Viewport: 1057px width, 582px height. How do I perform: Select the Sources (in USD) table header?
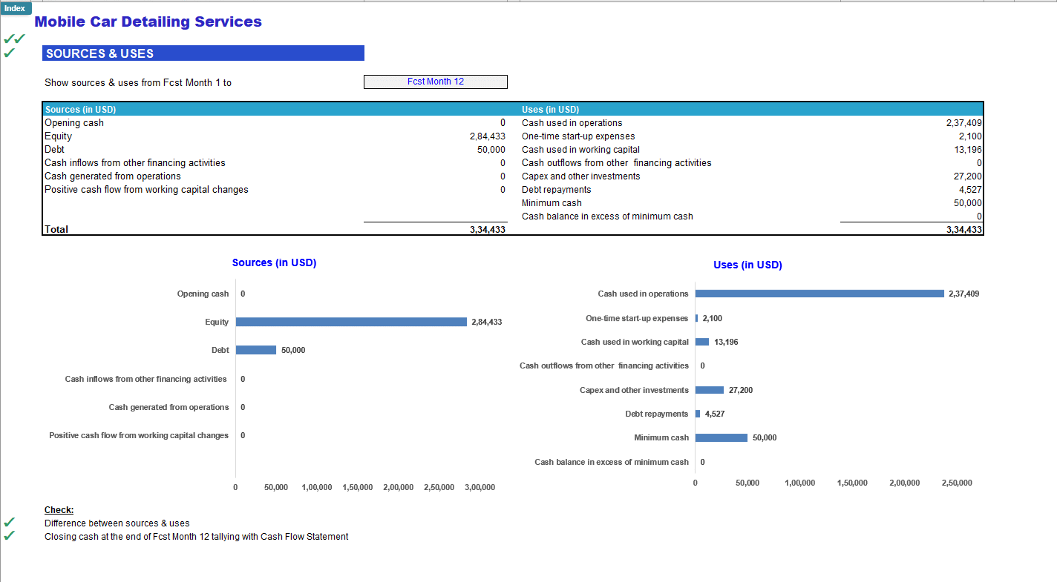(x=80, y=110)
